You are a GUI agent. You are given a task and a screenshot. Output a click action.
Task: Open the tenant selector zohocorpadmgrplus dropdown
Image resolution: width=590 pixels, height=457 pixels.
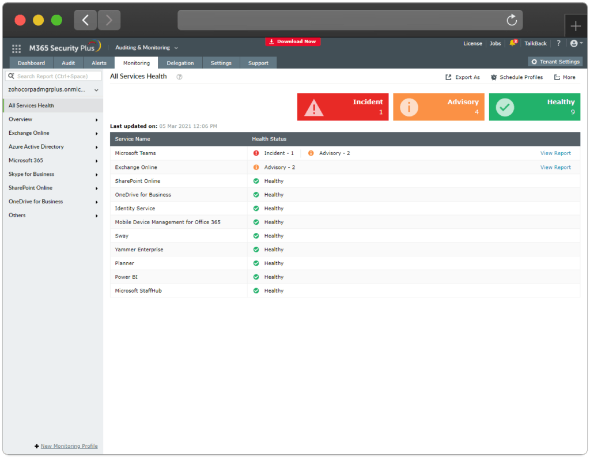point(53,89)
